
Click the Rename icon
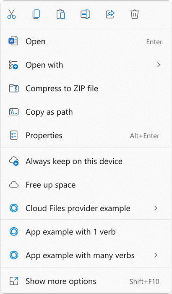pos(86,14)
